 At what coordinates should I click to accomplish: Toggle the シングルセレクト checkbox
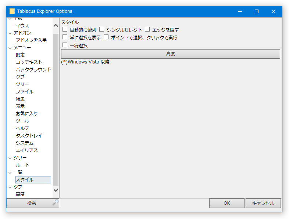point(101,29)
